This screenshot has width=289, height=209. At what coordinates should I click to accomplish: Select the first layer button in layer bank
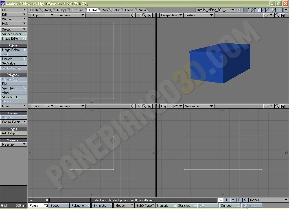[249, 10]
